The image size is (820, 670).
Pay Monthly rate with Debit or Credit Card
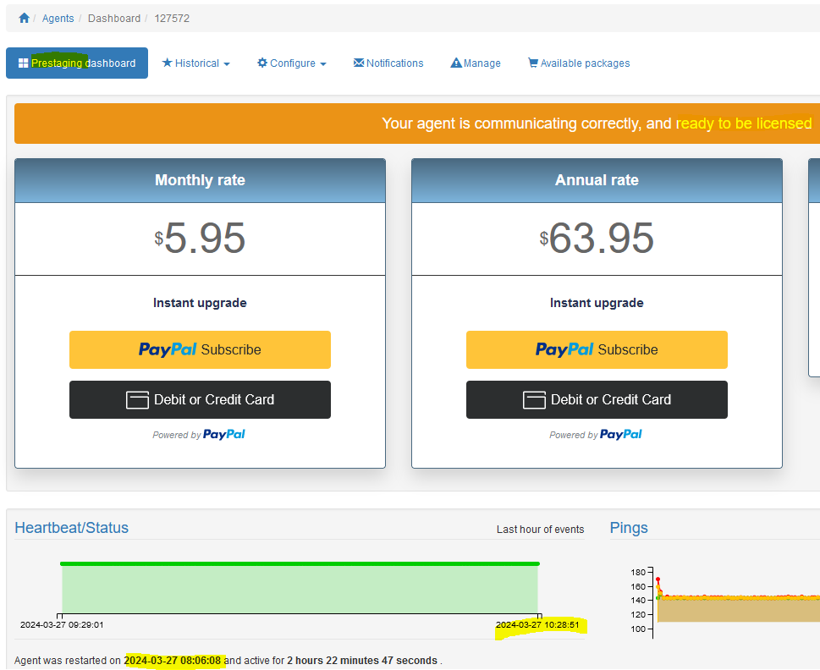click(x=200, y=400)
